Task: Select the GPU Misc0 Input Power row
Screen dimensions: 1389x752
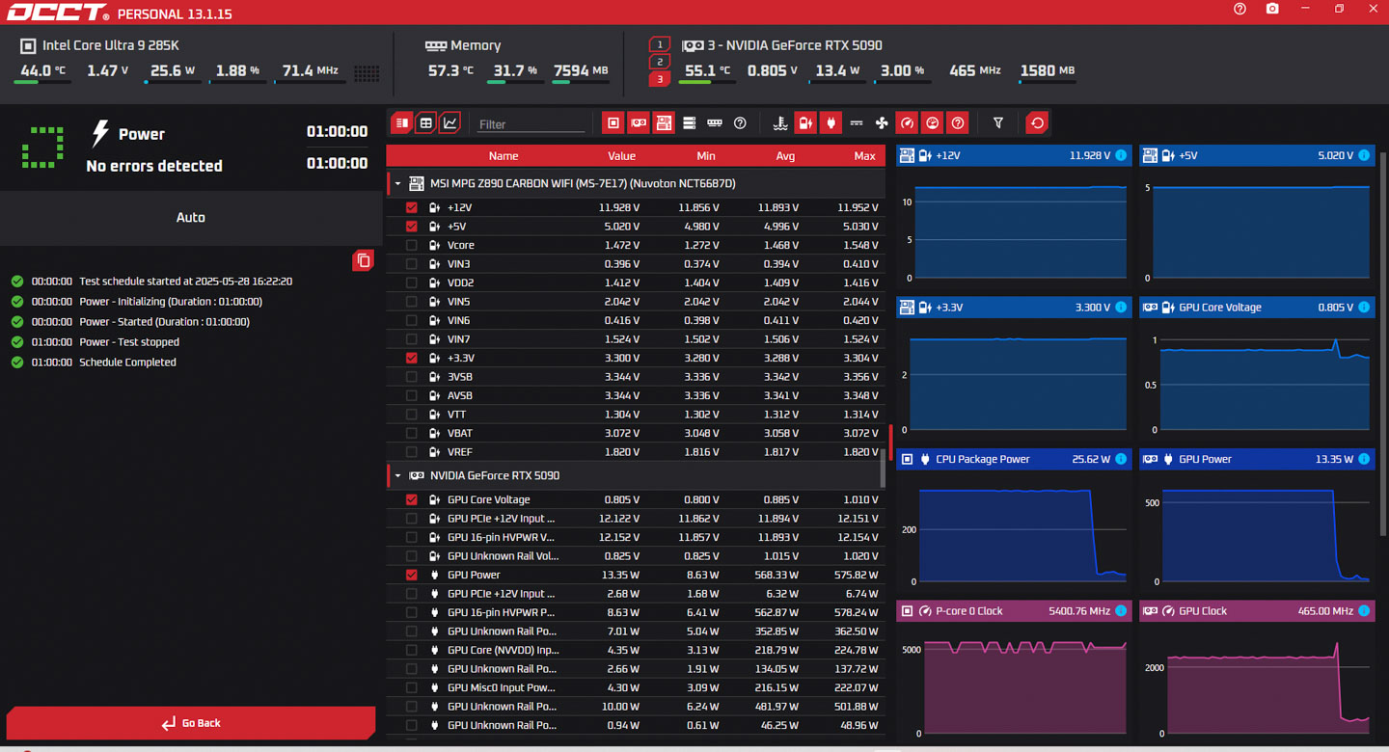Action: pyautogui.click(x=637, y=687)
